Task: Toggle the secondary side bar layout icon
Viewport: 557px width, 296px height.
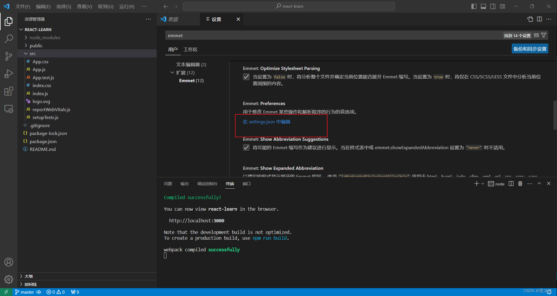Action: click(493, 6)
